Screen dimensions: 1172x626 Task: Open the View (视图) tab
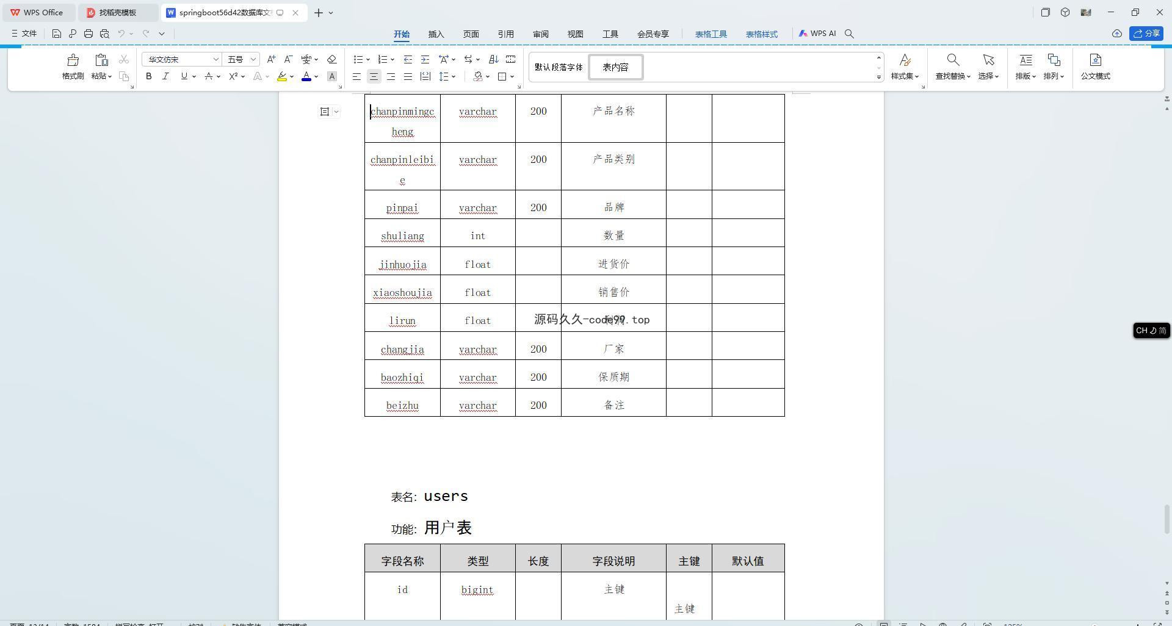coord(575,34)
